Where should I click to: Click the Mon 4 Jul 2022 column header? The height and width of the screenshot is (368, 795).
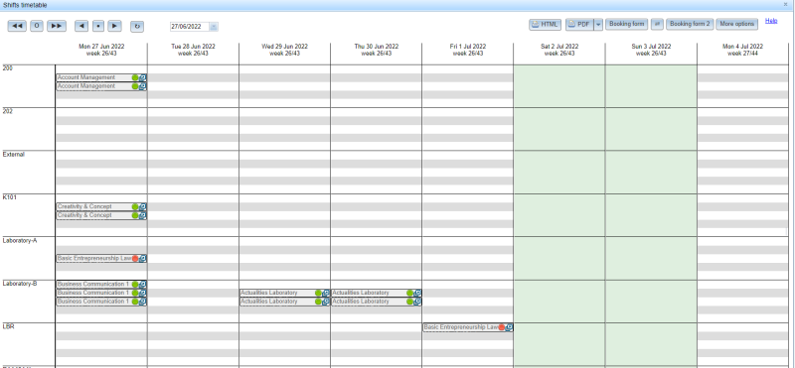[742, 50]
